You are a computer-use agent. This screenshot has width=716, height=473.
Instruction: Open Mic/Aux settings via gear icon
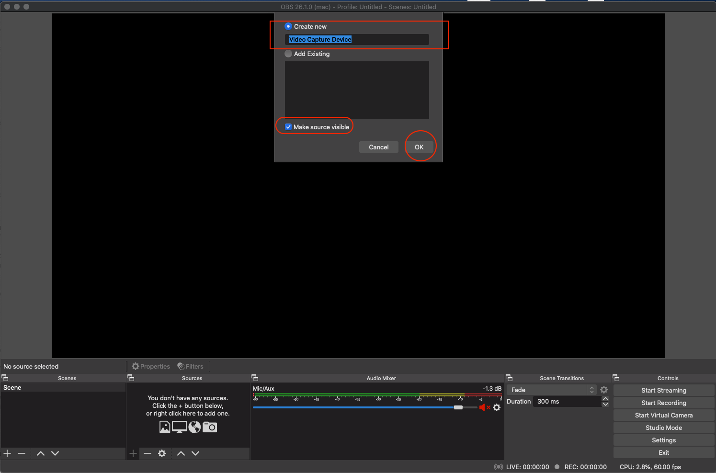(x=497, y=407)
